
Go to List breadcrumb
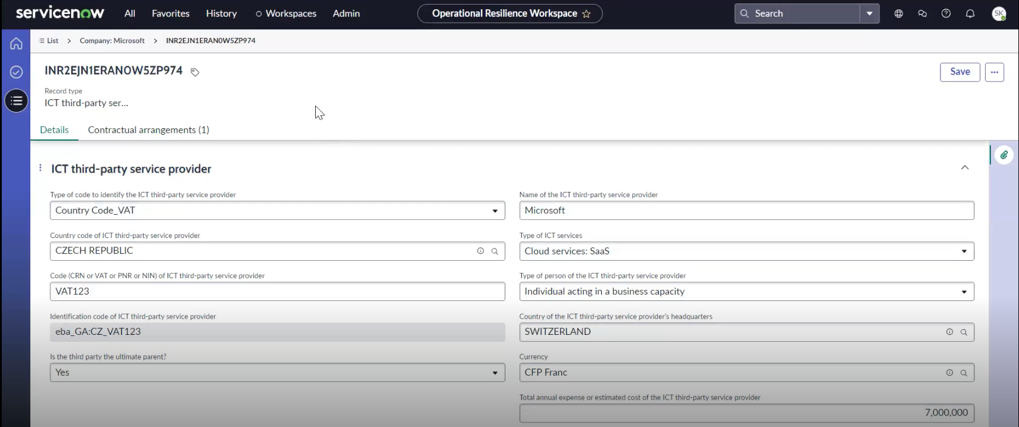point(48,41)
